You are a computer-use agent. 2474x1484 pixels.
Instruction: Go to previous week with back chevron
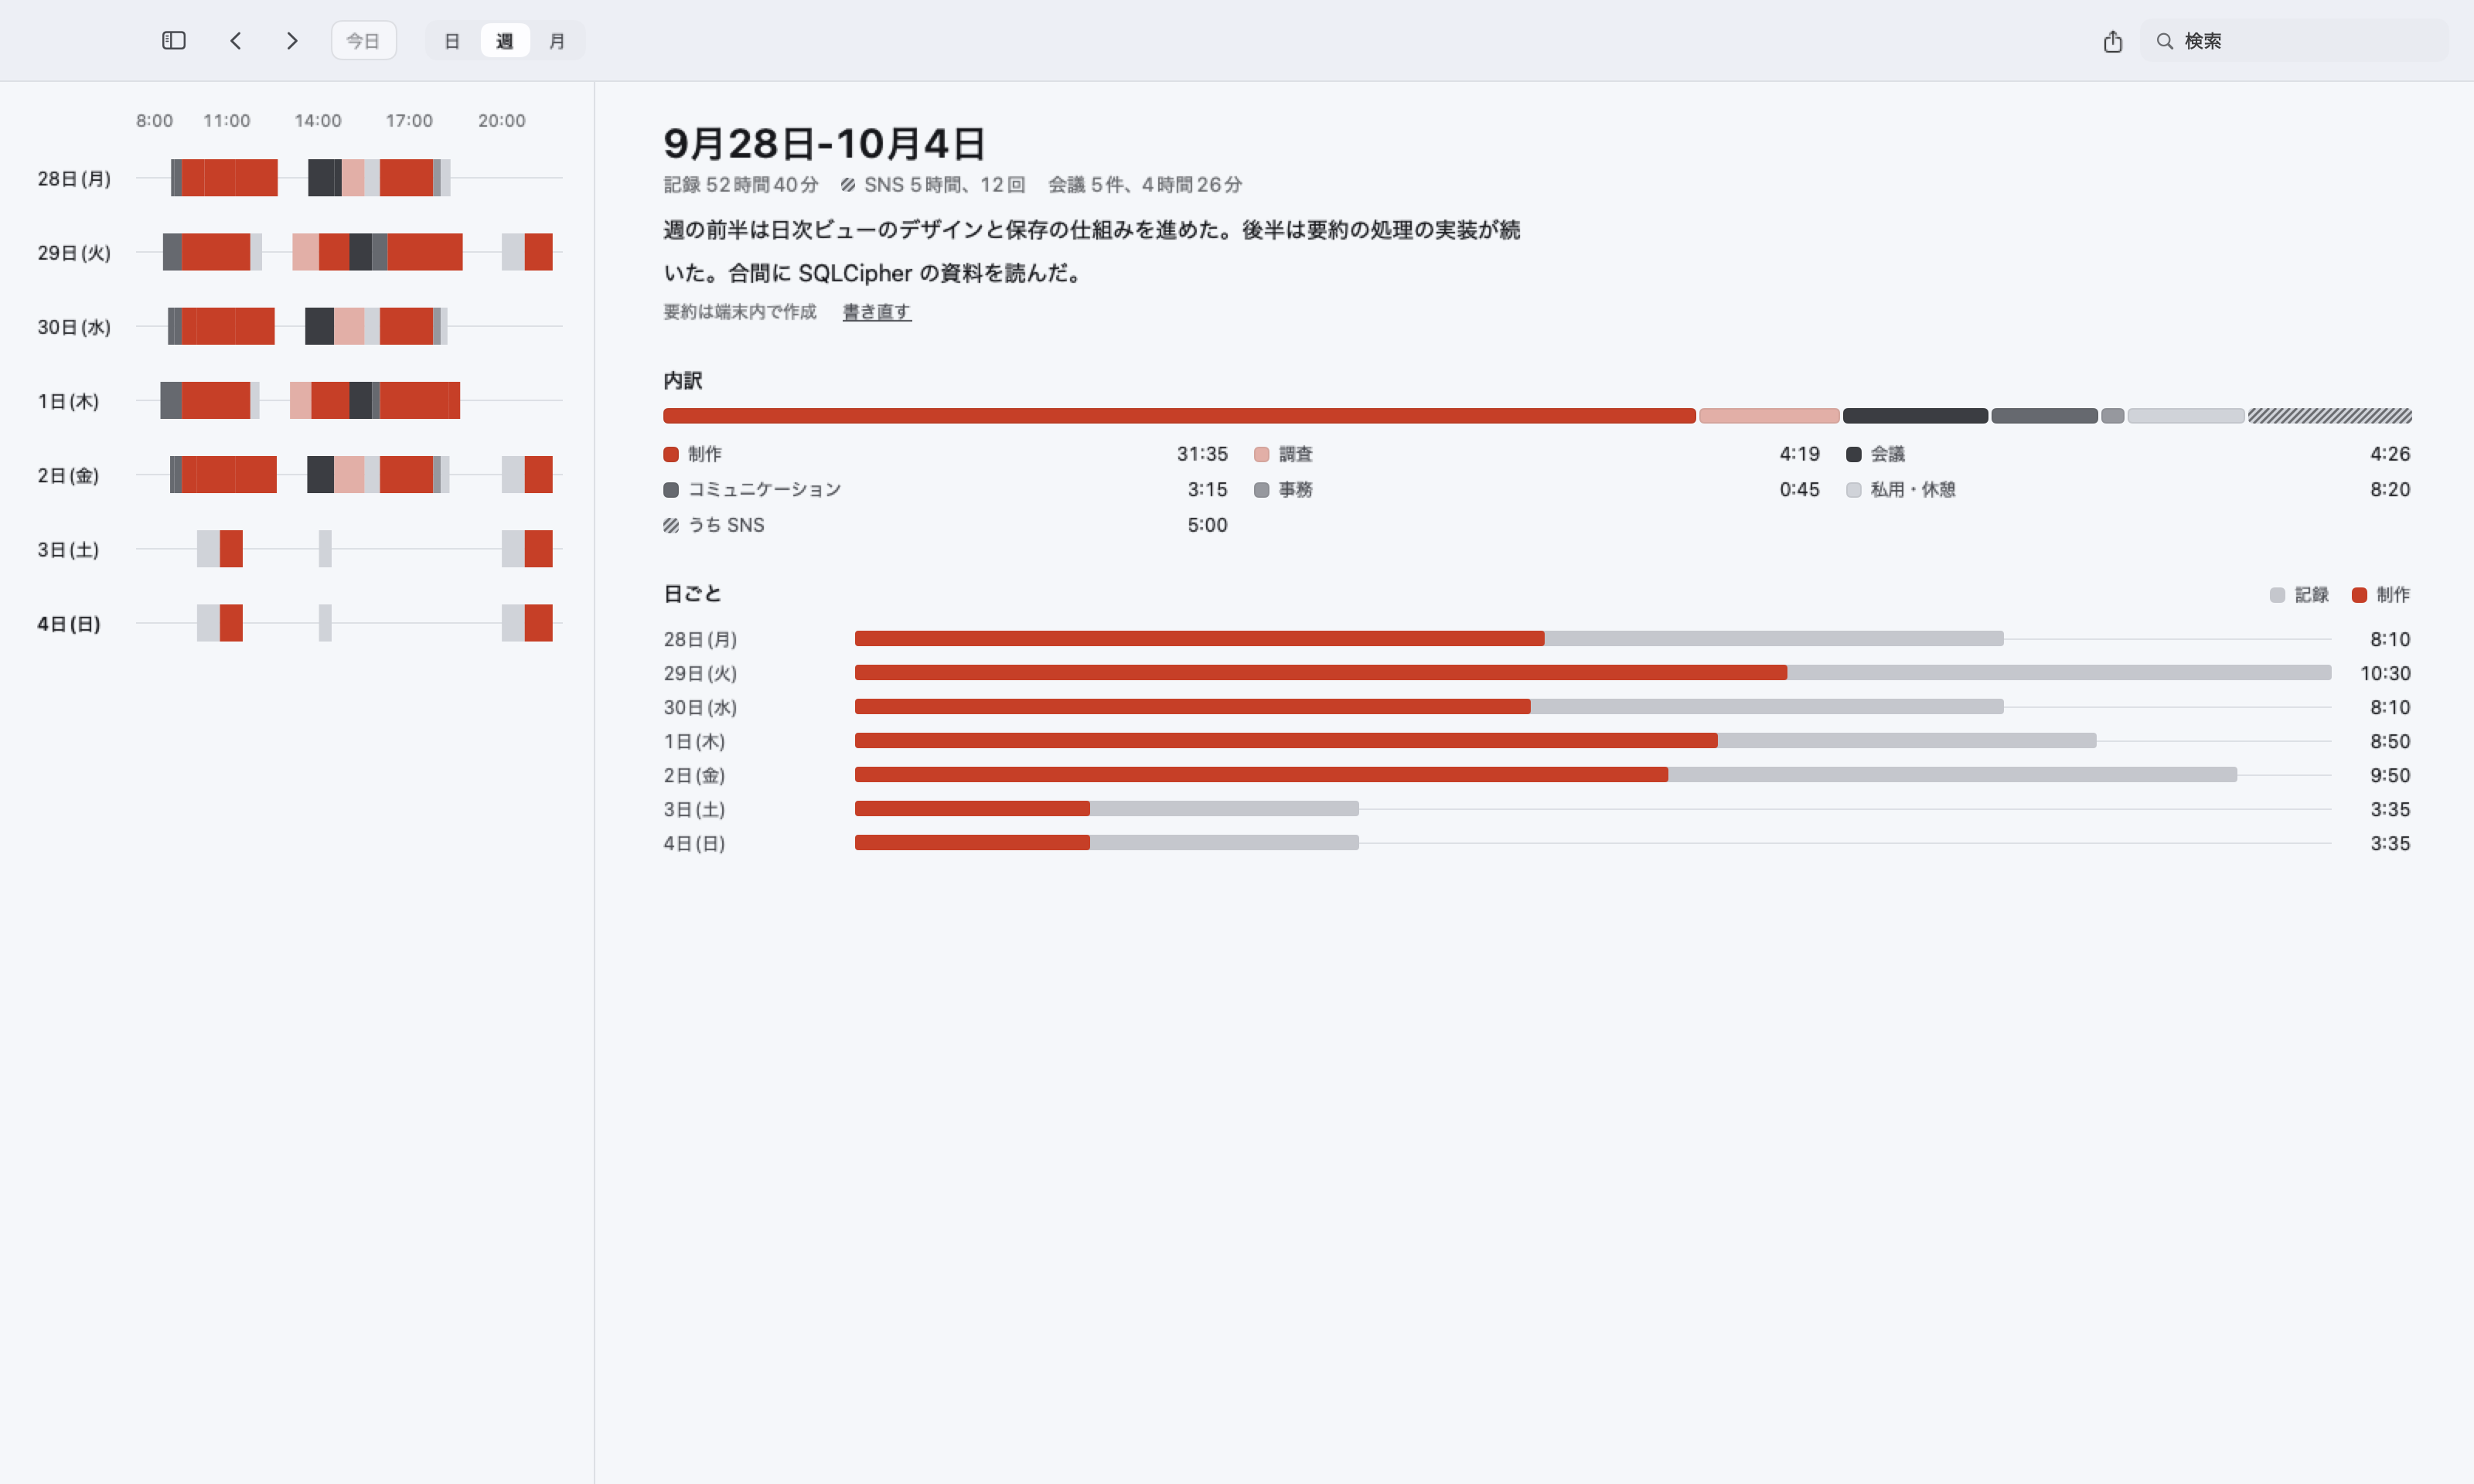(x=236, y=41)
